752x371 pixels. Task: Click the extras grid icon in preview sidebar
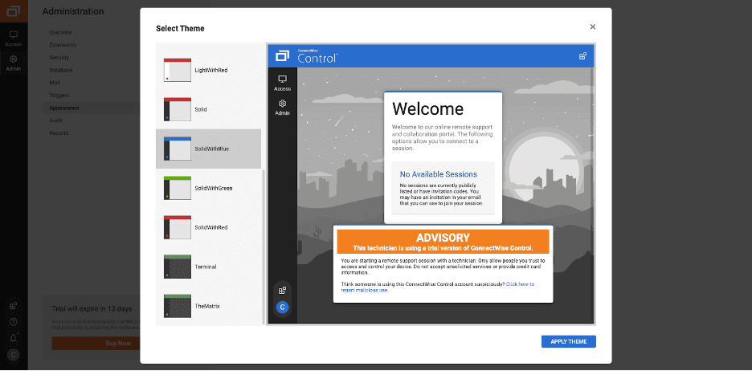click(282, 290)
